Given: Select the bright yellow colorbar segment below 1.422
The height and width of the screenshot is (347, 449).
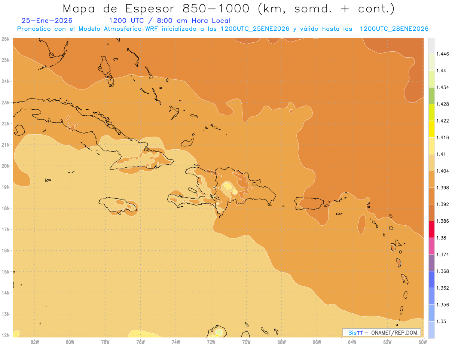Looking at the screenshot, I should coord(431,129).
